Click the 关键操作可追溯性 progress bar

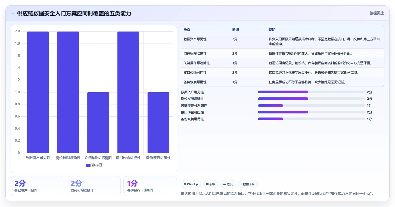tap(311, 106)
